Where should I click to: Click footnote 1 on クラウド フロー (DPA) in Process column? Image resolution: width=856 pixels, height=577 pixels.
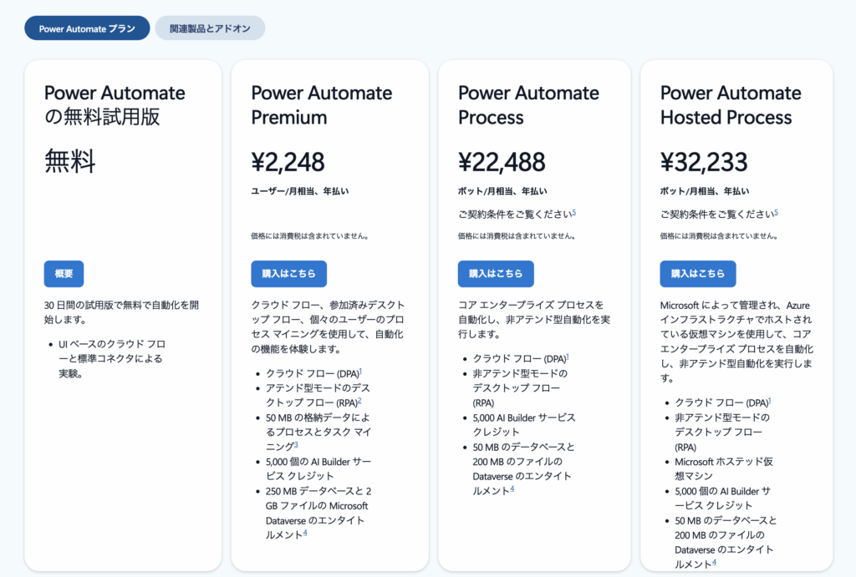pyautogui.click(x=568, y=356)
